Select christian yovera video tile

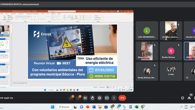tap(171, 31)
